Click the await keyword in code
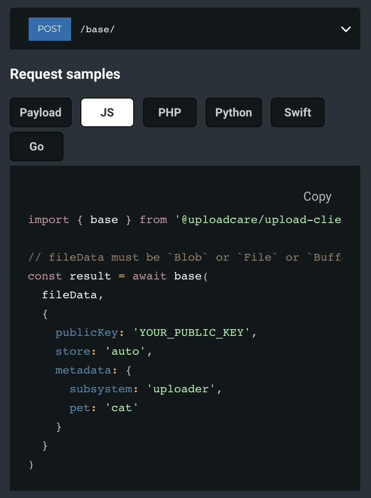 149,276
